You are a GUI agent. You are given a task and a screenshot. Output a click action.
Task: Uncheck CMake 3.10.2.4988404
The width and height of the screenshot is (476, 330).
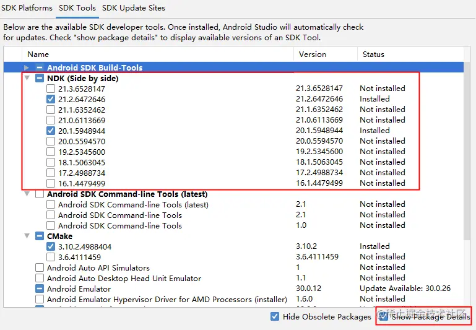51,246
